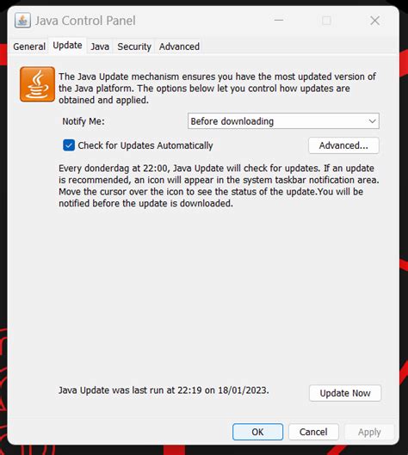This screenshot has height=455, width=408.
Task: Switch to the General tab
Action: 29,46
